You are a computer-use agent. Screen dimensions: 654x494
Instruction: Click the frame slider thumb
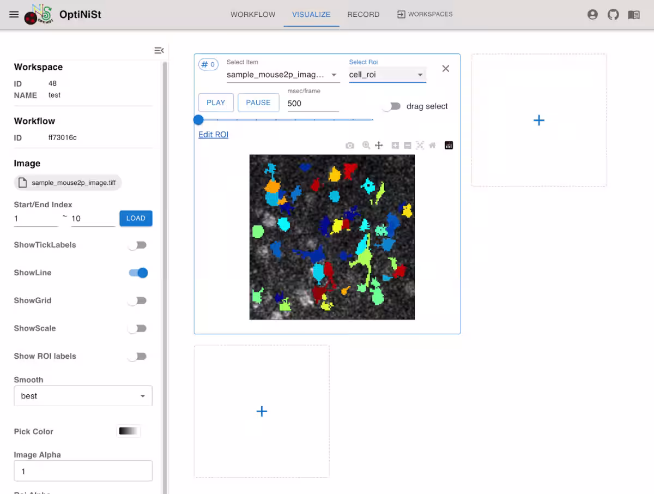tap(198, 119)
